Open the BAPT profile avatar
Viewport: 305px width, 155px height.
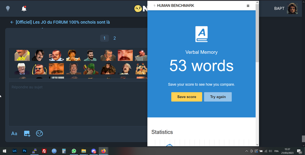(292, 9)
